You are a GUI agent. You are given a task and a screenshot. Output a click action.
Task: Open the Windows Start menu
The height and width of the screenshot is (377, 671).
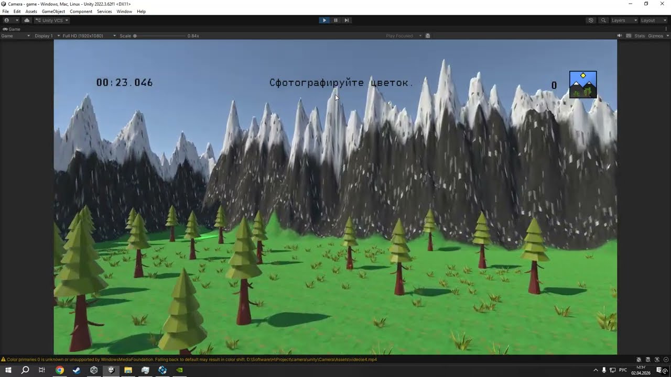pyautogui.click(x=8, y=370)
